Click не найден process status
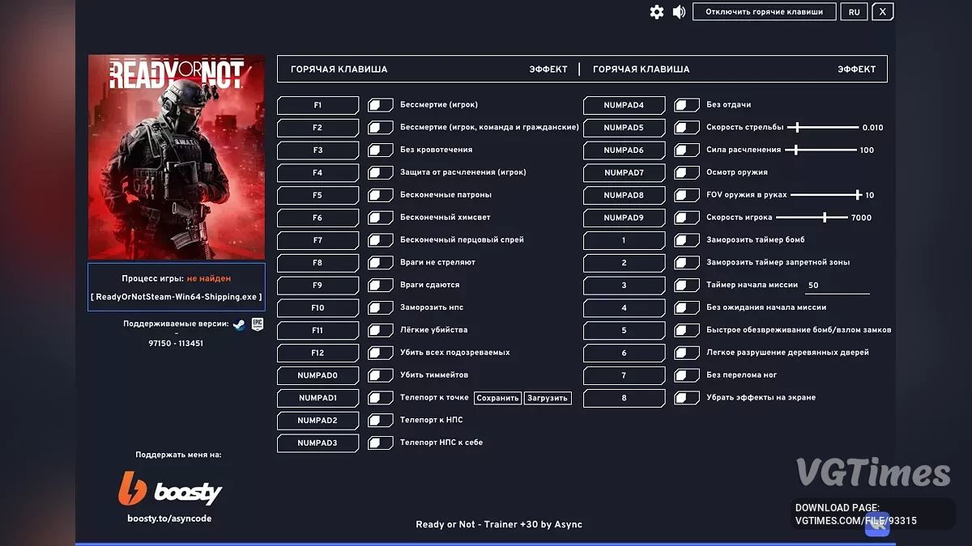Image resolution: width=972 pixels, height=546 pixels. 209,278
